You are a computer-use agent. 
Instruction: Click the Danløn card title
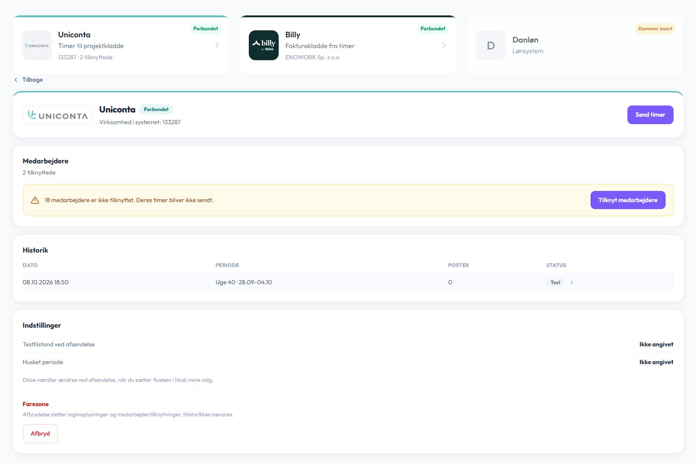click(526, 40)
